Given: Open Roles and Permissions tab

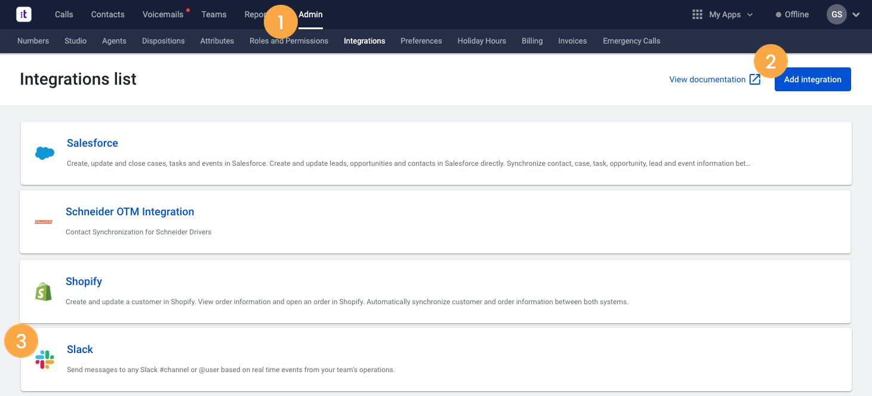Looking at the screenshot, I should (289, 41).
